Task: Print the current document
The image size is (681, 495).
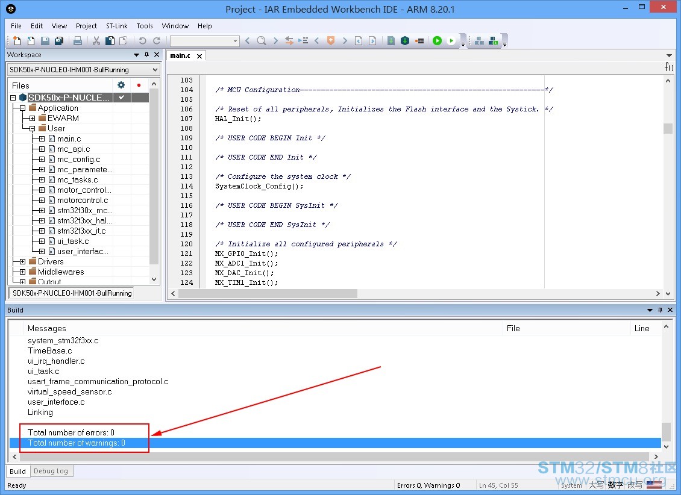Action: [78, 41]
